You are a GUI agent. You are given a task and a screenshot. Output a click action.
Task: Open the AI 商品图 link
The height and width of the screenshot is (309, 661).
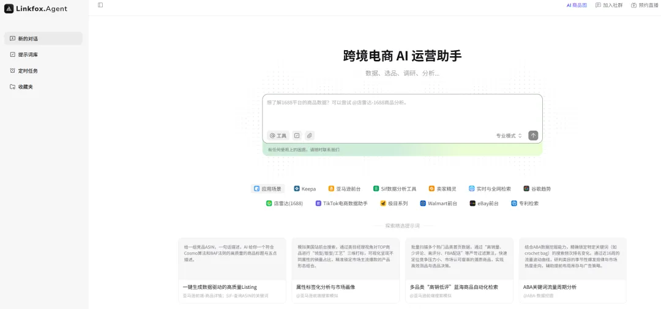577,5
